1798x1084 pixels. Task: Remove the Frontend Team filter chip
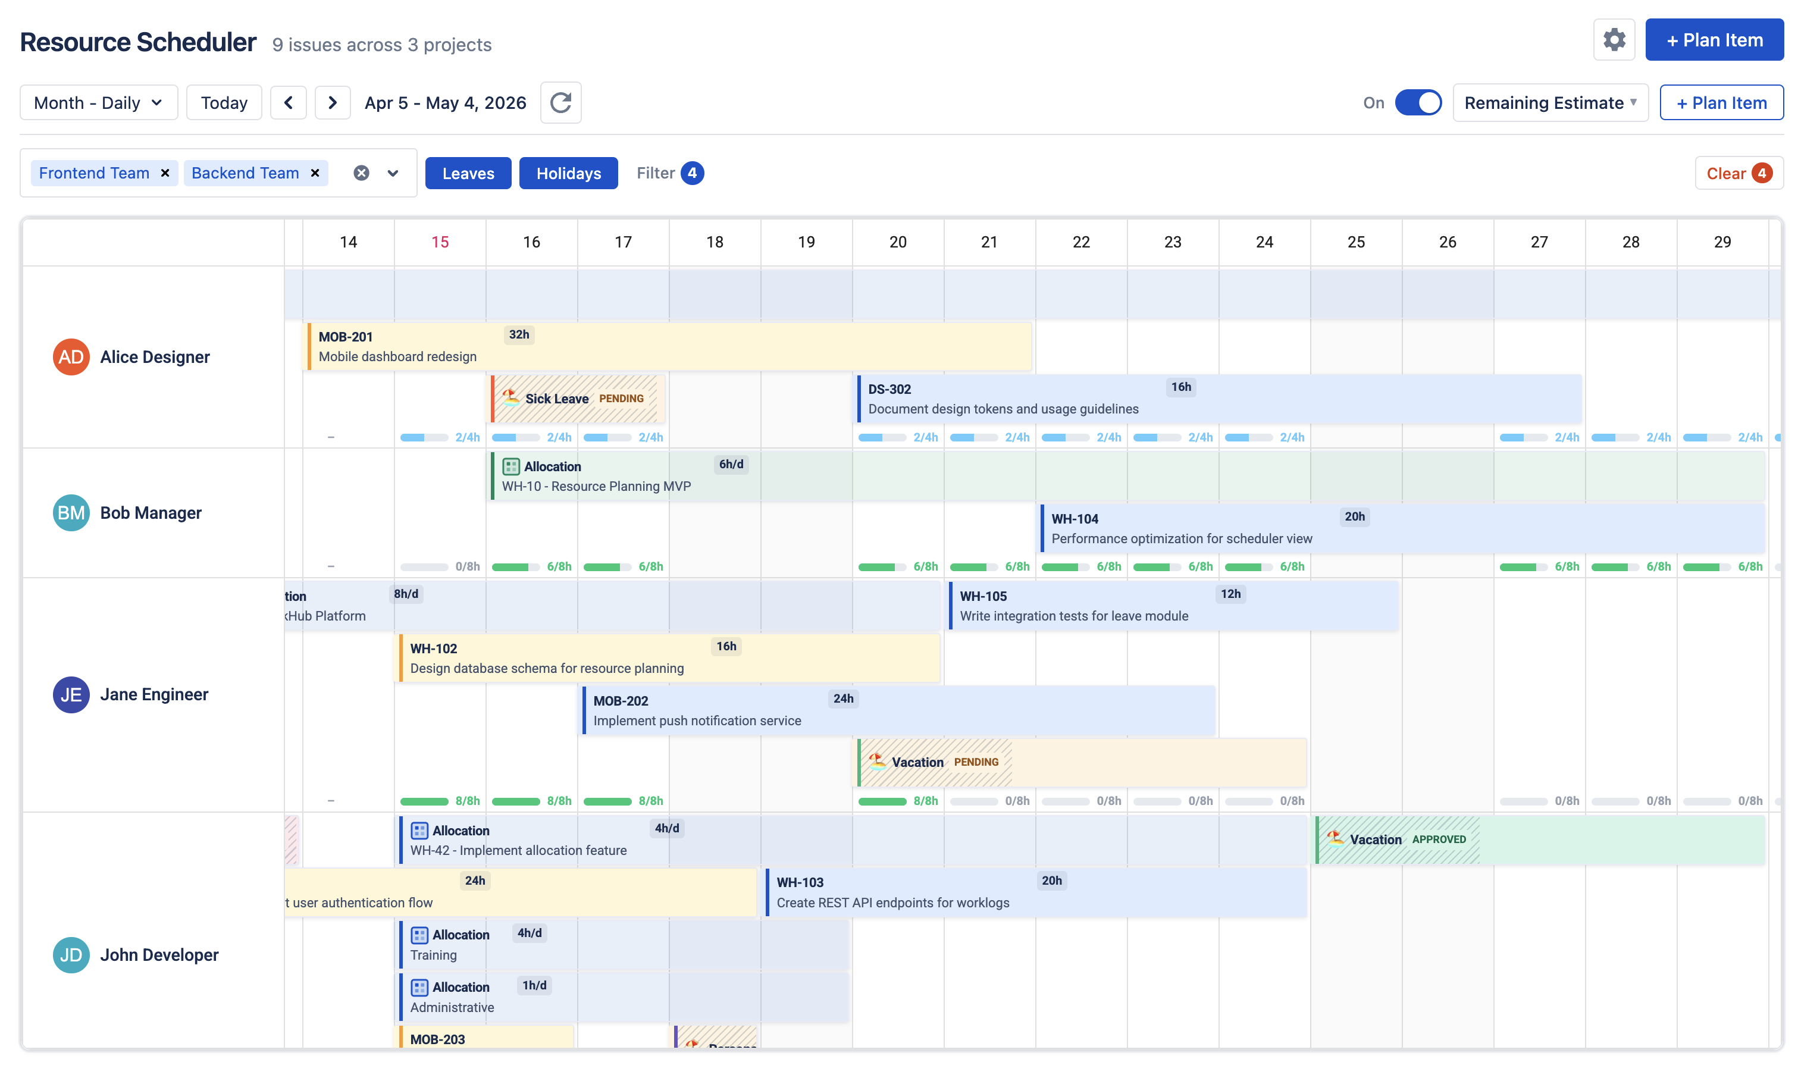click(165, 173)
